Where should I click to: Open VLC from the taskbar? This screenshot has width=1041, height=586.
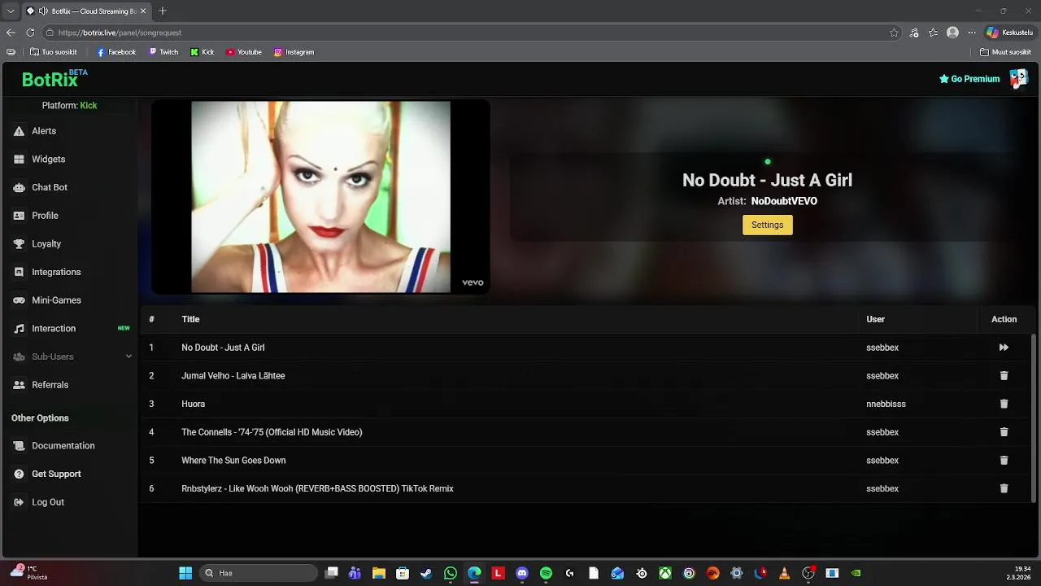click(784, 573)
